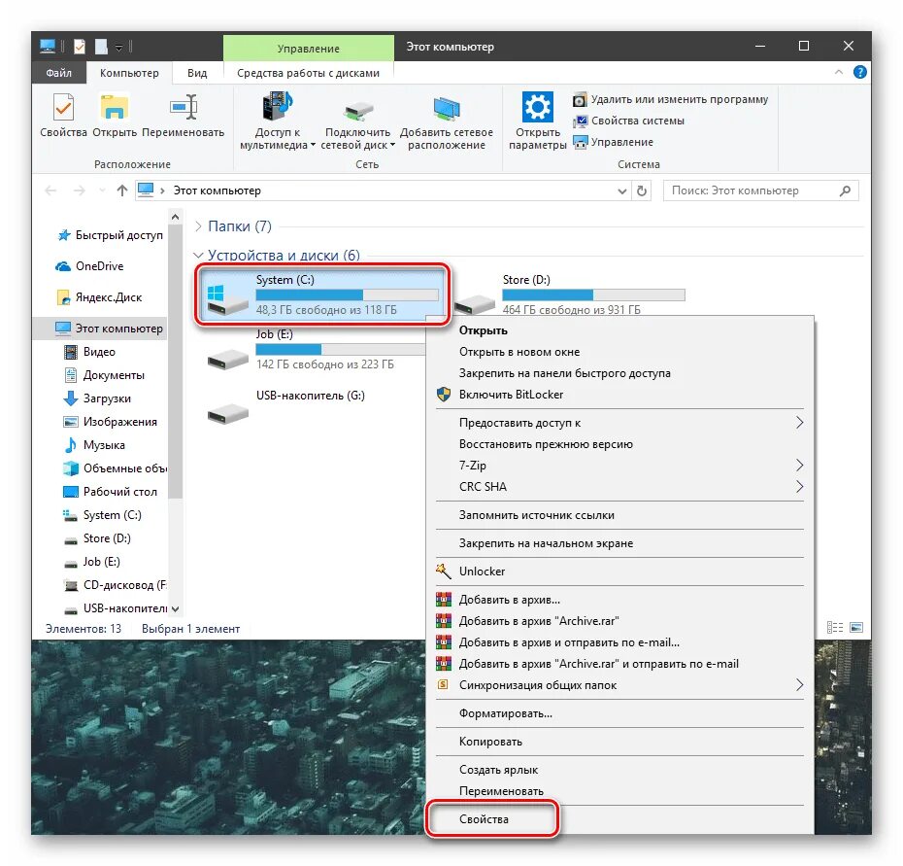Click the help question mark icon

tap(860, 73)
